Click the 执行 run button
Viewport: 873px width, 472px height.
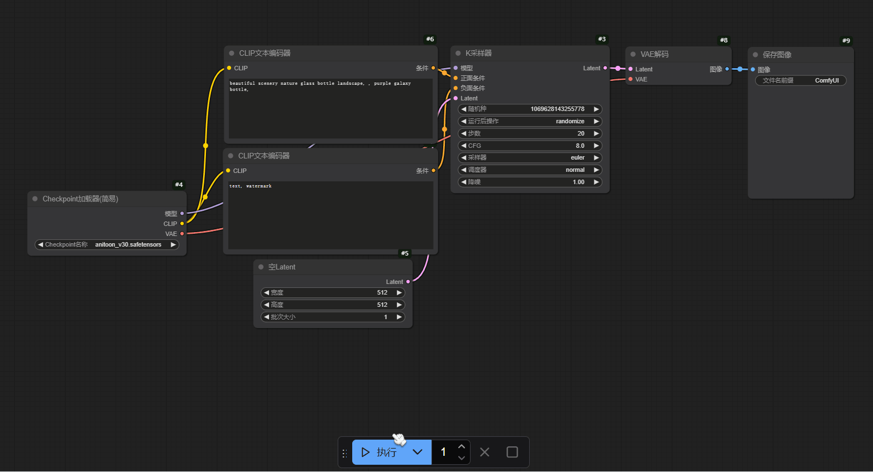380,452
